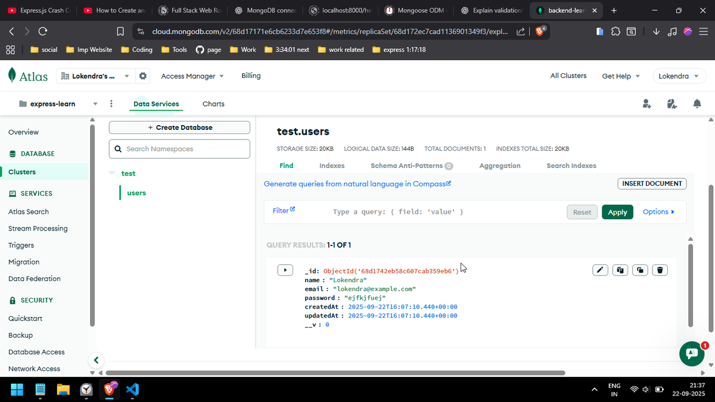Screen dimensions: 715x402
Task: Click the browser reload icon
Action: (43, 32)
